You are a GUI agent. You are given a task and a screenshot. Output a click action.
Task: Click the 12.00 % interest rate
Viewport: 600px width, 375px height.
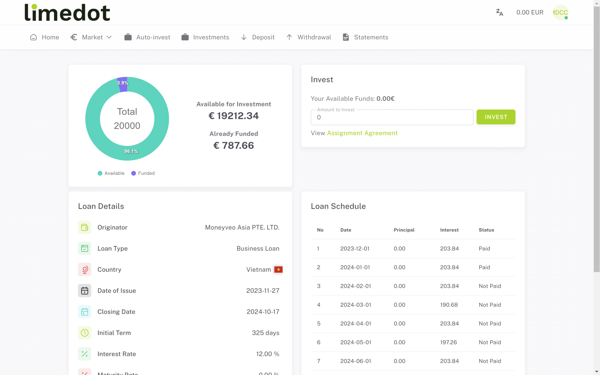pos(267,354)
